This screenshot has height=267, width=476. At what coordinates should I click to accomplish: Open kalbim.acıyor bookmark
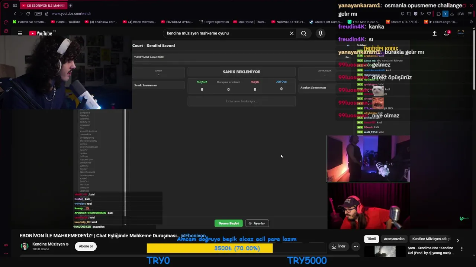click(441, 22)
